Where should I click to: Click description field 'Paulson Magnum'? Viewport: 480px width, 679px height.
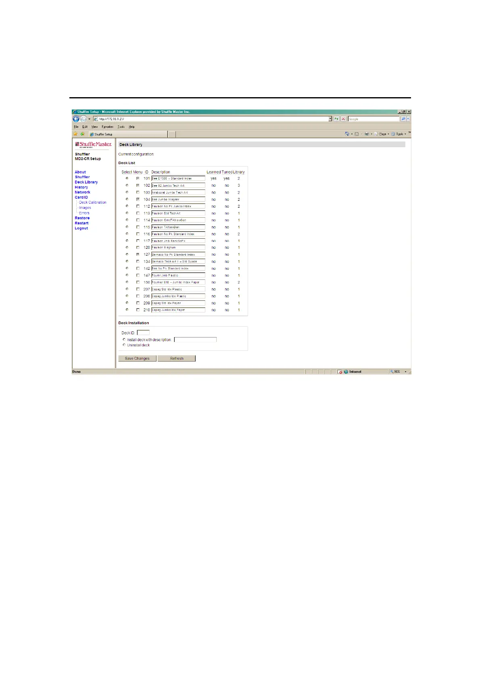(178, 248)
